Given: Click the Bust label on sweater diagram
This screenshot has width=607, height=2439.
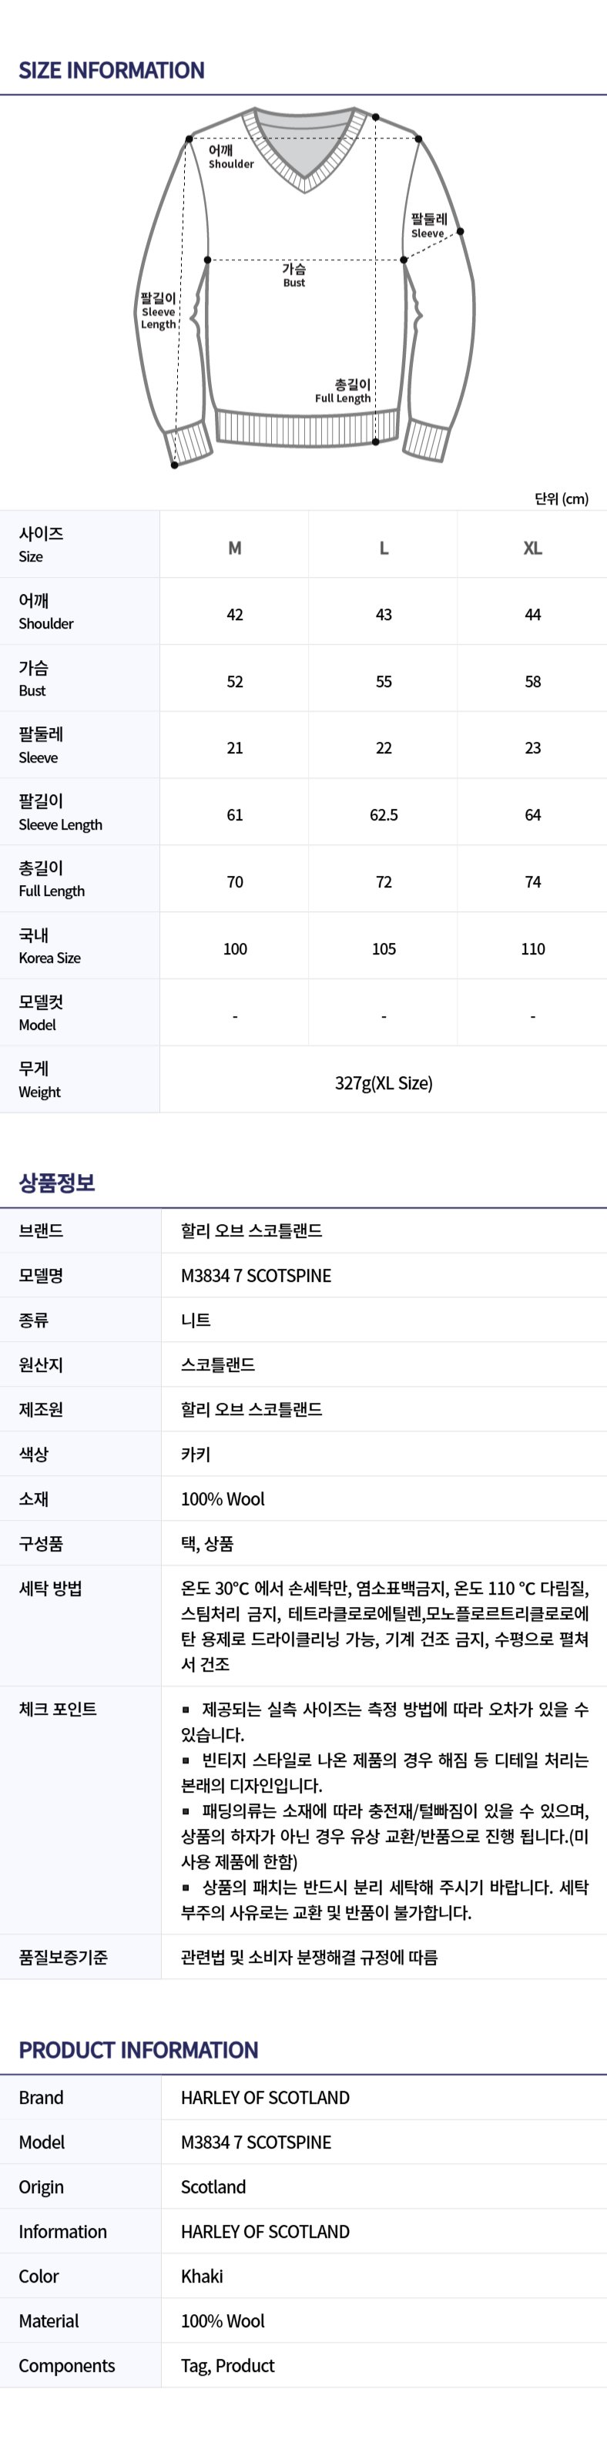Looking at the screenshot, I should [294, 276].
